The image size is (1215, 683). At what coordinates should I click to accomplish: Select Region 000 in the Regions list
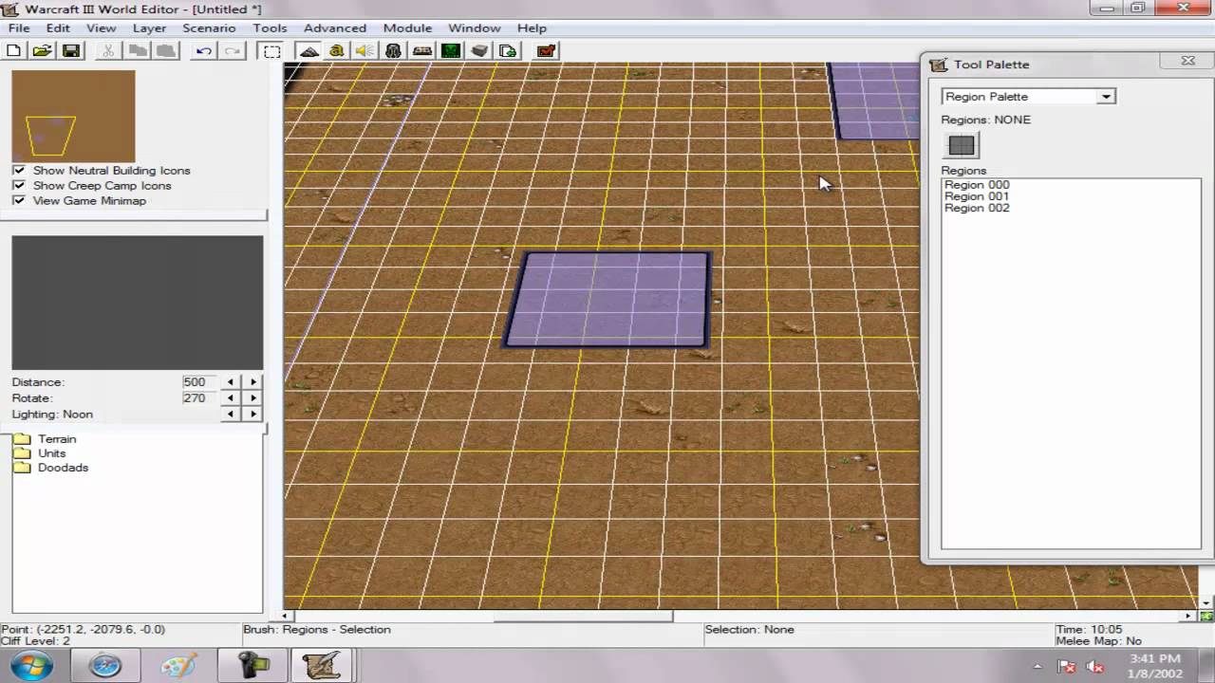tap(977, 185)
